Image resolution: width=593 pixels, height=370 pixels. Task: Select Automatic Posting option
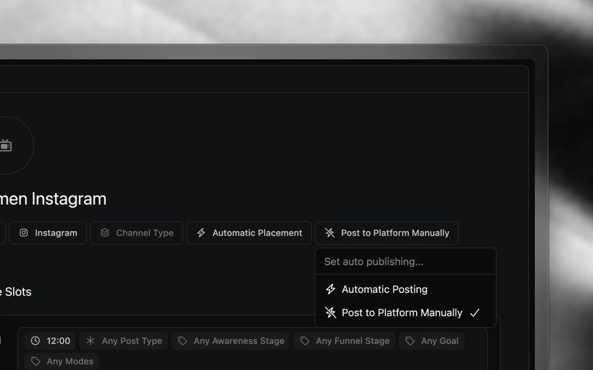[405, 289]
